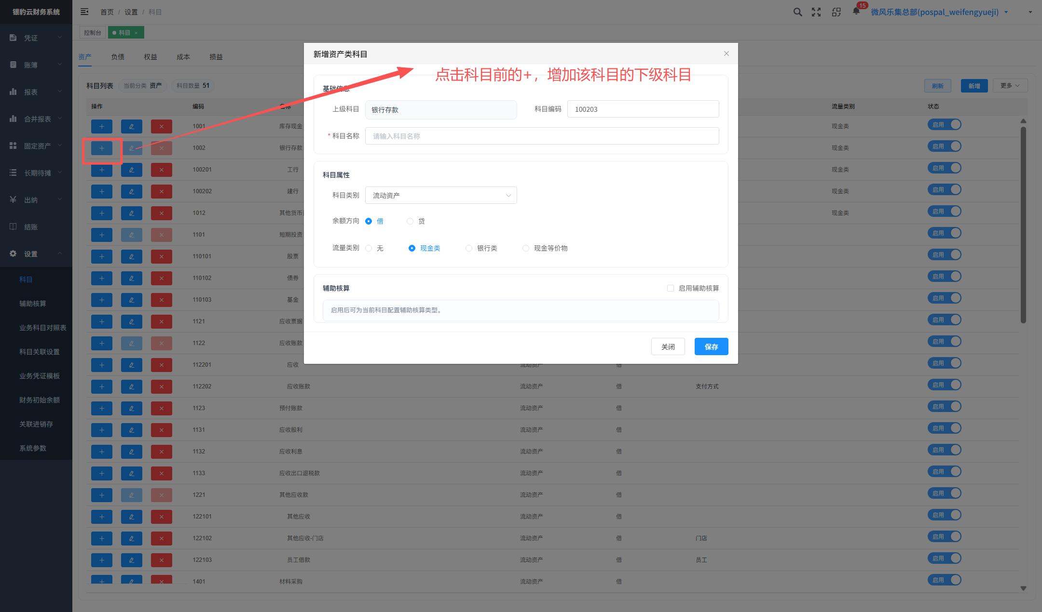Close the dialog with the X icon
Screen dimensions: 1042x612
pyautogui.click(x=727, y=53)
